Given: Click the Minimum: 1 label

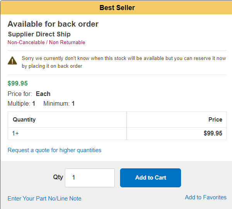Looking at the screenshot, I should coord(59,104).
